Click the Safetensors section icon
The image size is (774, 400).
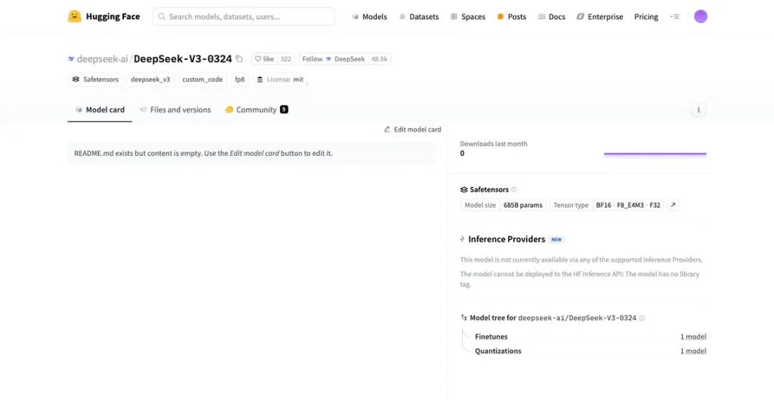(464, 190)
